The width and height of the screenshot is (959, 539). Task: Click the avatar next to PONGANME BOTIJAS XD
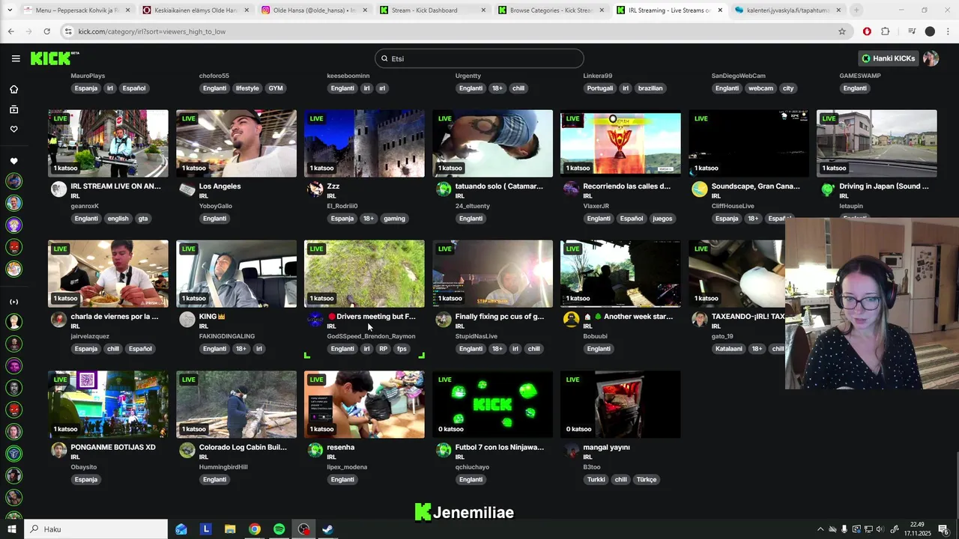pyautogui.click(x=58, y=451)
